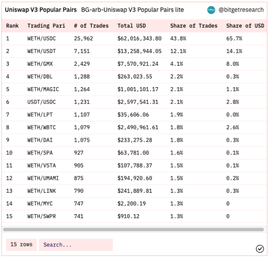Image resolution: width=270 pixels, height=258 pixels.
Task: Click the 1,231 trades value
Action: (x=82, y=102)
